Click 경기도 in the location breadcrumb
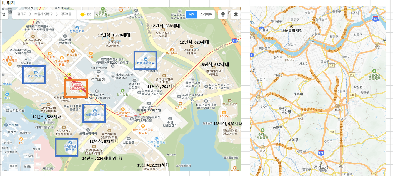The width and height of the screenshot is (393, 176). (22, 14)
